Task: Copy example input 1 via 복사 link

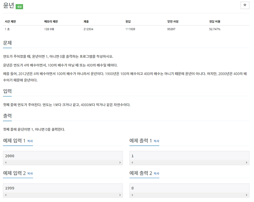Action: [x=30, y=141]
